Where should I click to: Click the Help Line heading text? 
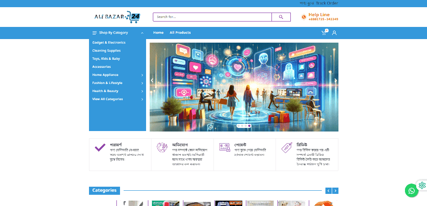pos(319,15)
